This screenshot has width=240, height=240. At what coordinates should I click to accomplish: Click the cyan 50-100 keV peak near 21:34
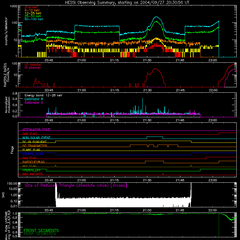156,17
